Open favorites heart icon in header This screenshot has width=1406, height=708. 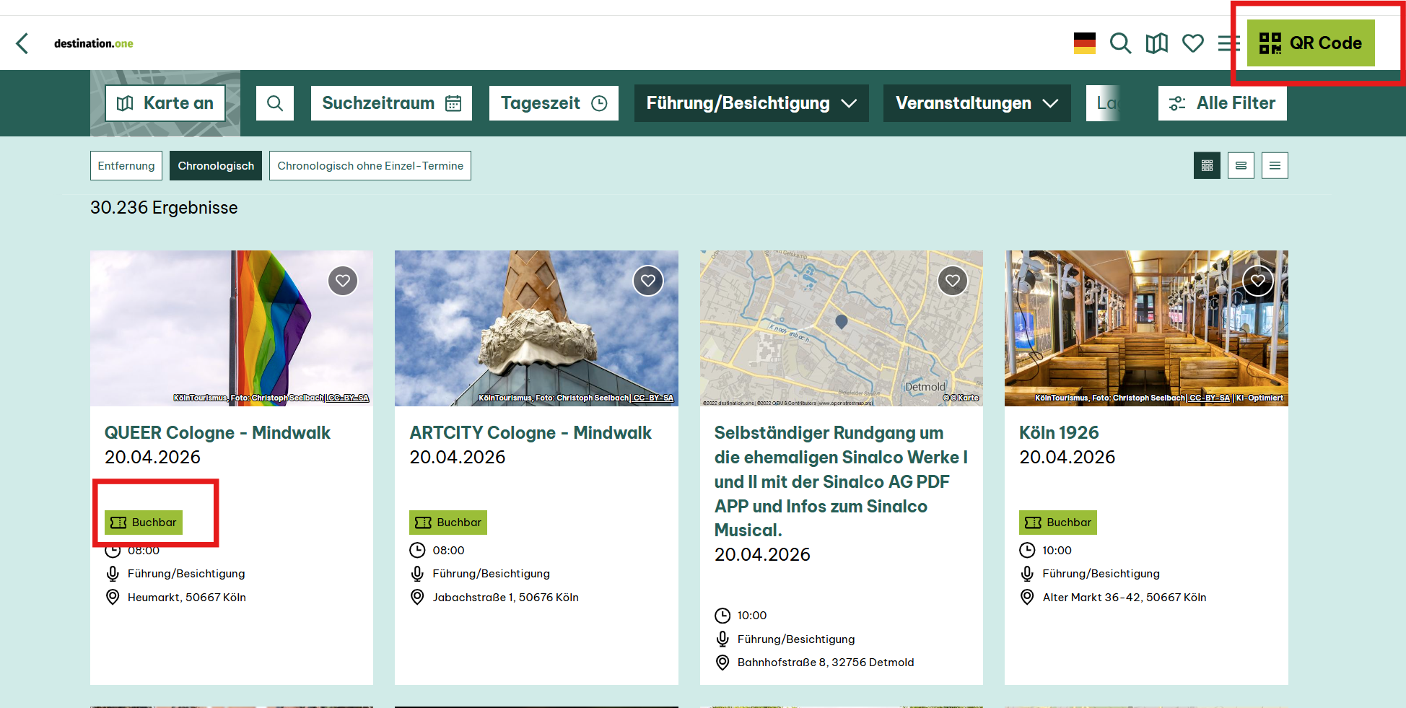1192,43
